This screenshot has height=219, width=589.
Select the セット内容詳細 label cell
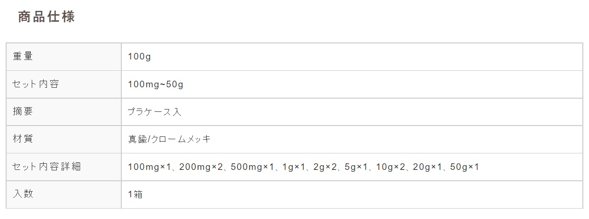(64, 167)
